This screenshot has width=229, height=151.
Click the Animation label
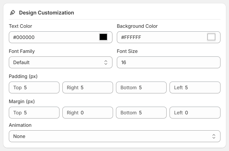[x=20, y=125]
